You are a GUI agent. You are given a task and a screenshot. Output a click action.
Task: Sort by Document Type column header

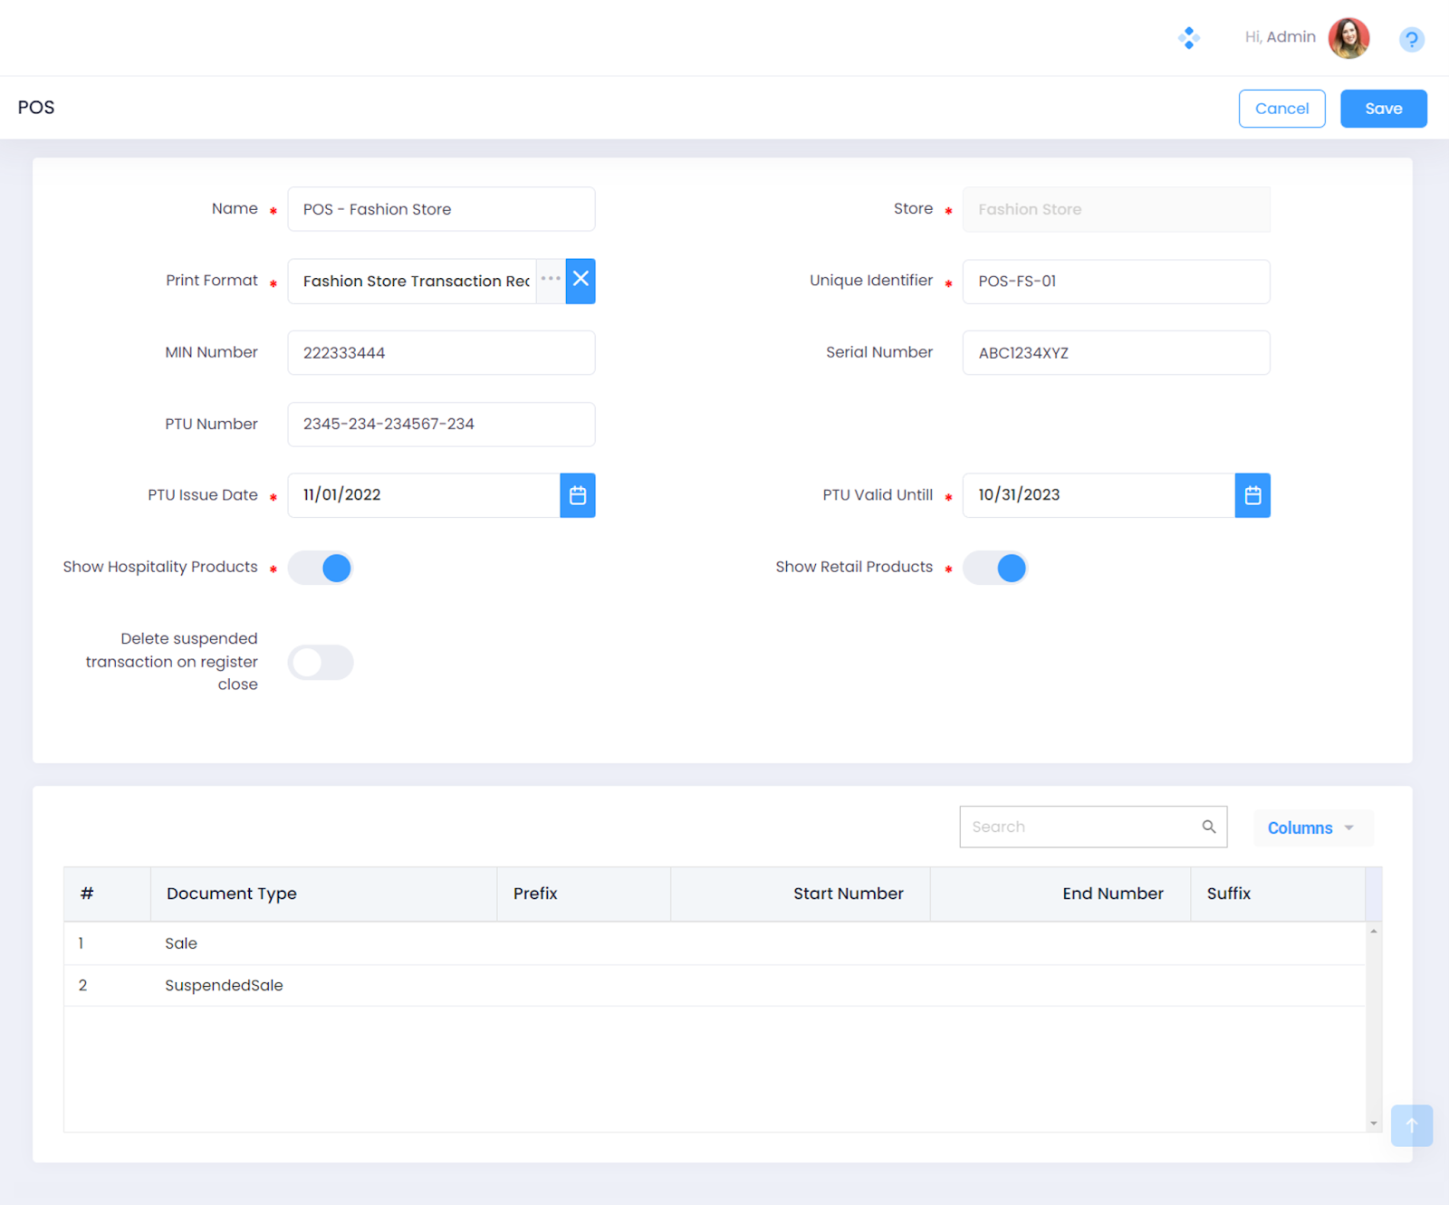tap(232, 894)
